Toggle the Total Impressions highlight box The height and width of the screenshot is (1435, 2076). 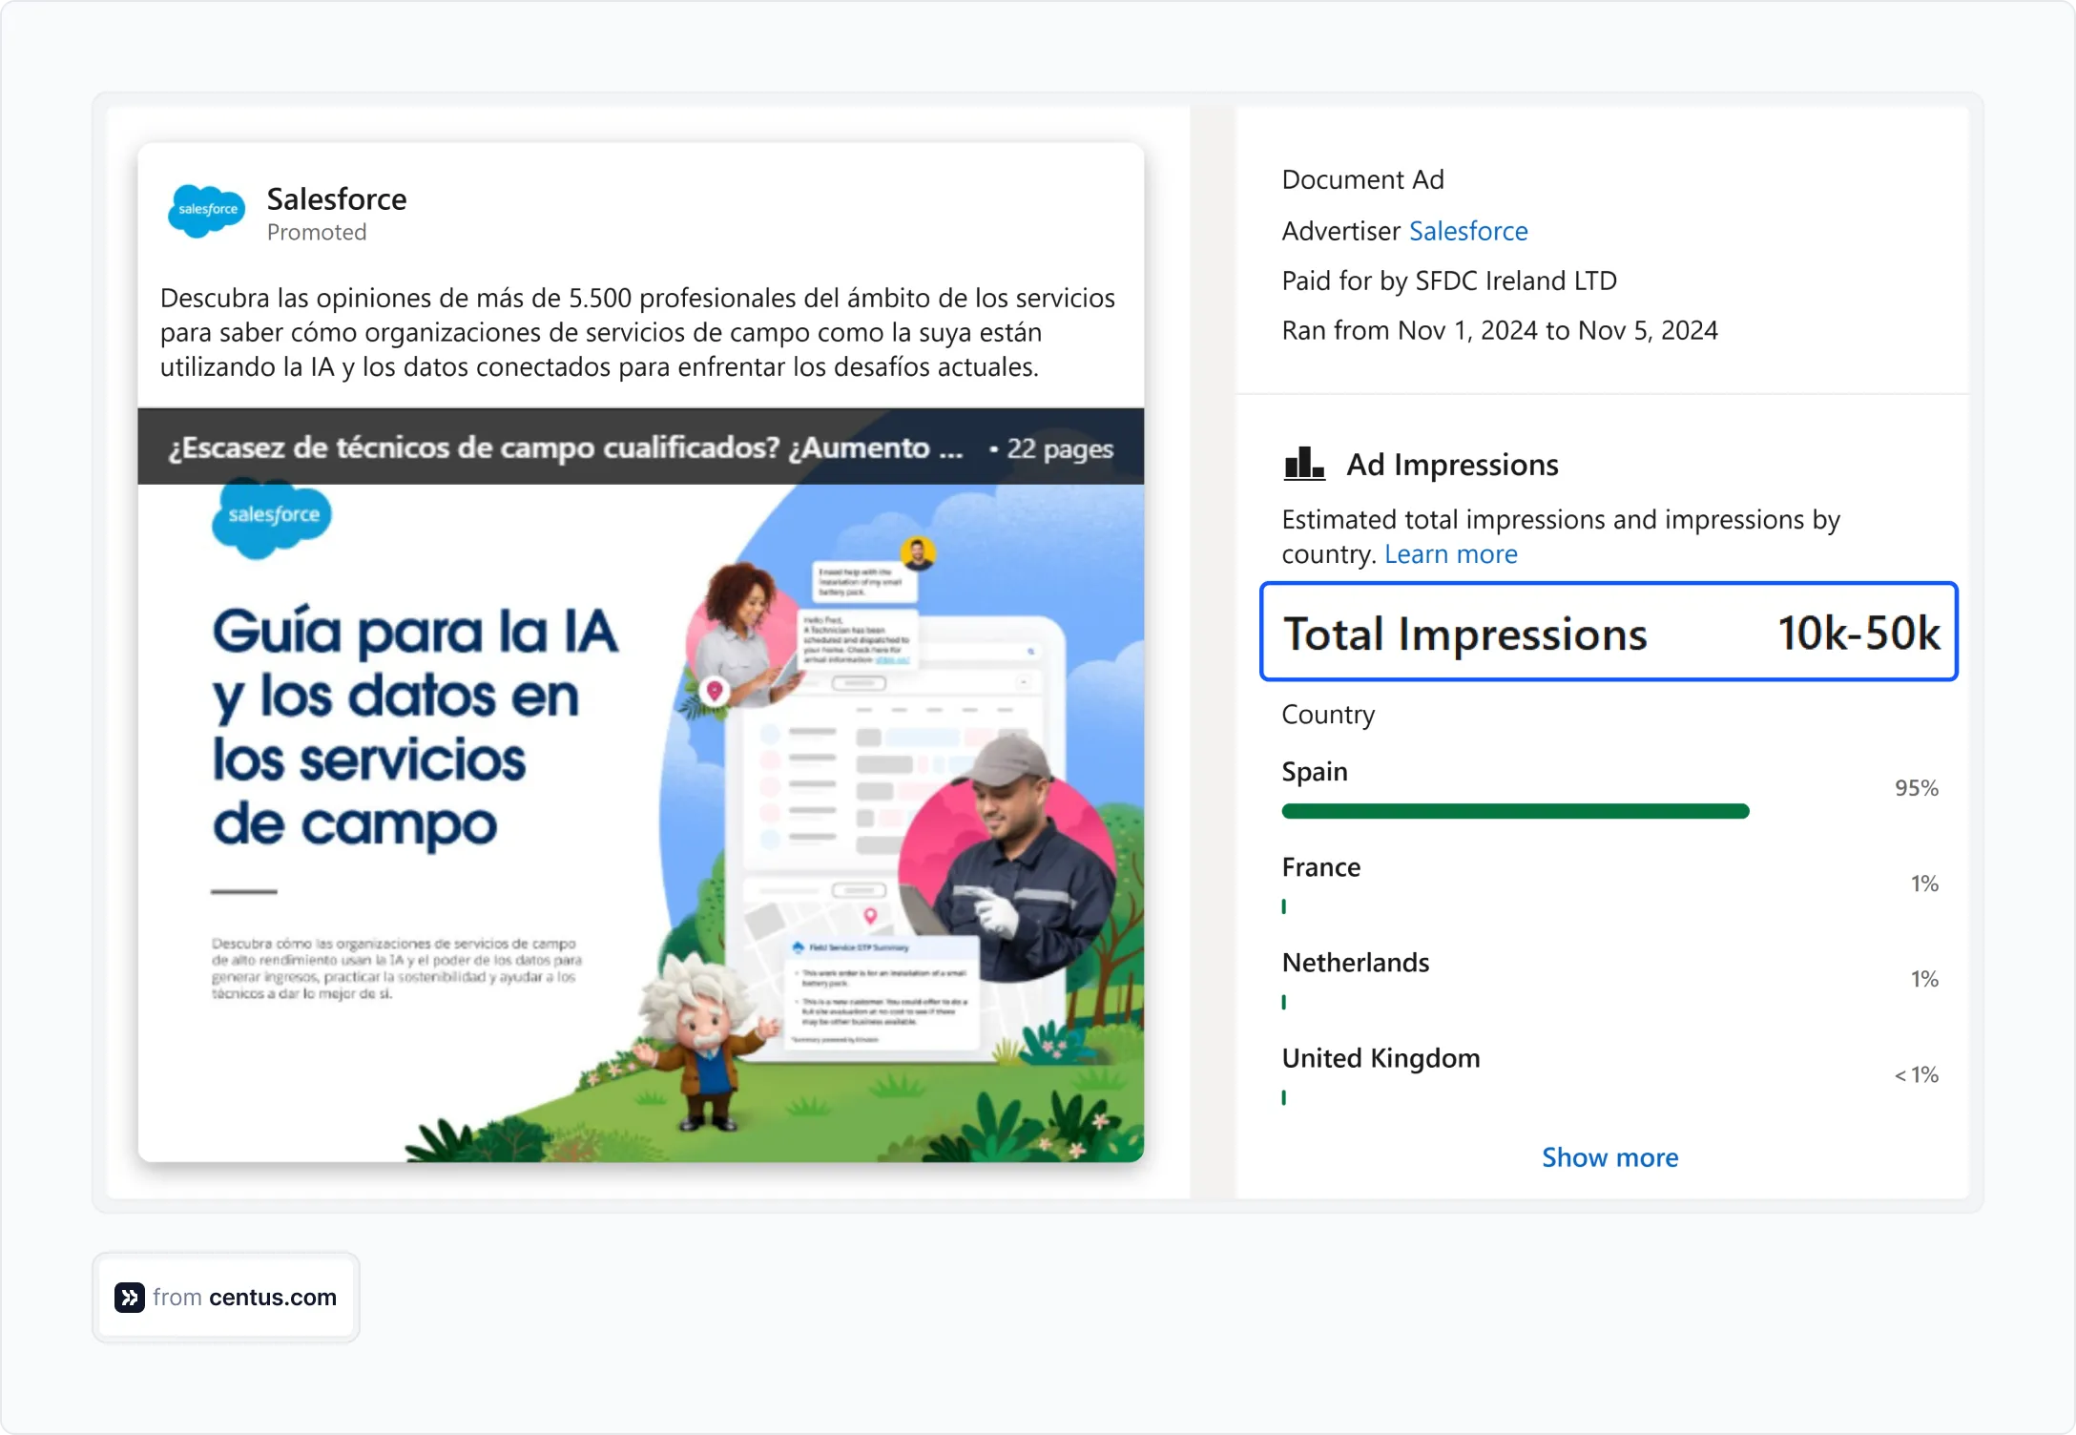1609,633
